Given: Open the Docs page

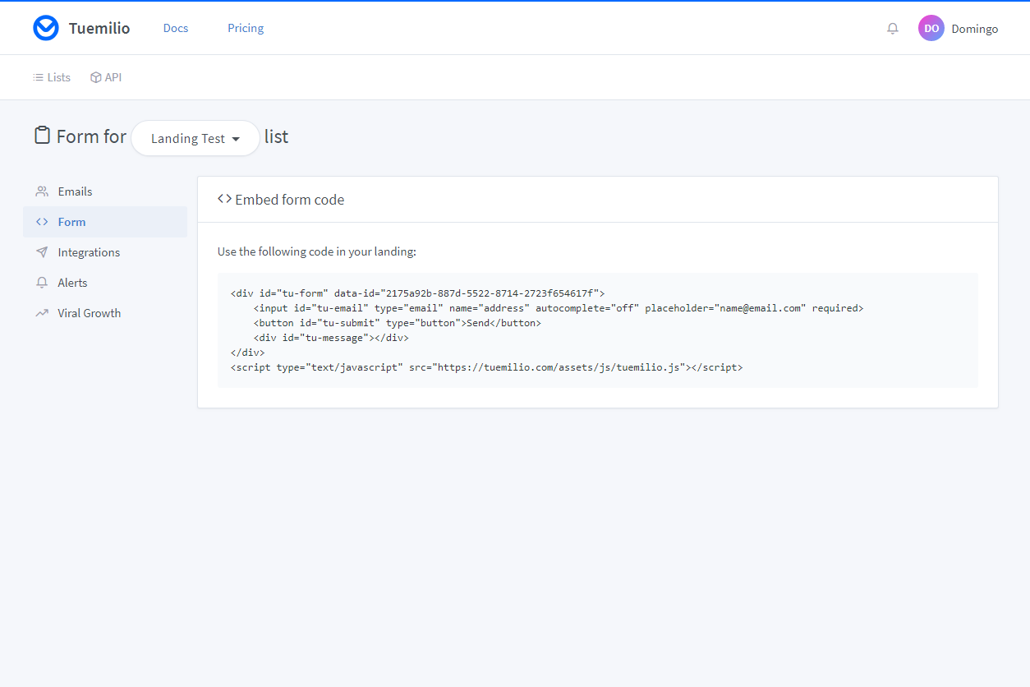Looking at the screenshot, I should [x=175, y=27].
